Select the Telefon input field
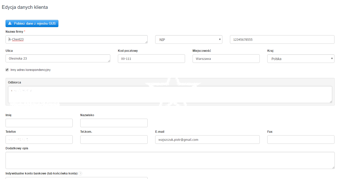Image resolution: width=341 pixels, height=179 pixels. [39, 140]
